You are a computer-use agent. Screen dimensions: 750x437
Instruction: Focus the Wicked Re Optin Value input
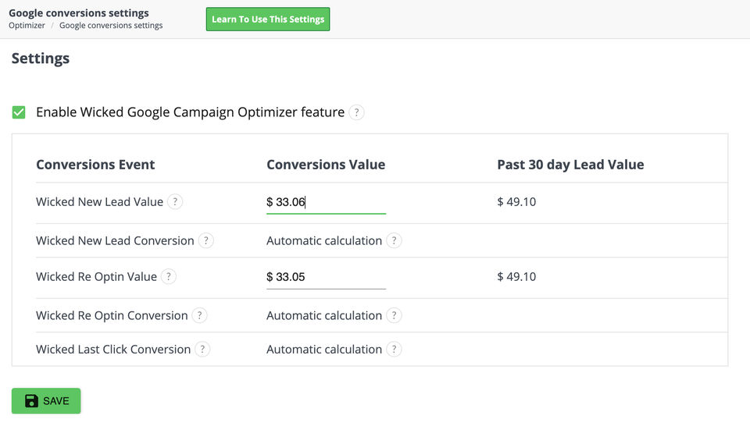click(326, 277)
